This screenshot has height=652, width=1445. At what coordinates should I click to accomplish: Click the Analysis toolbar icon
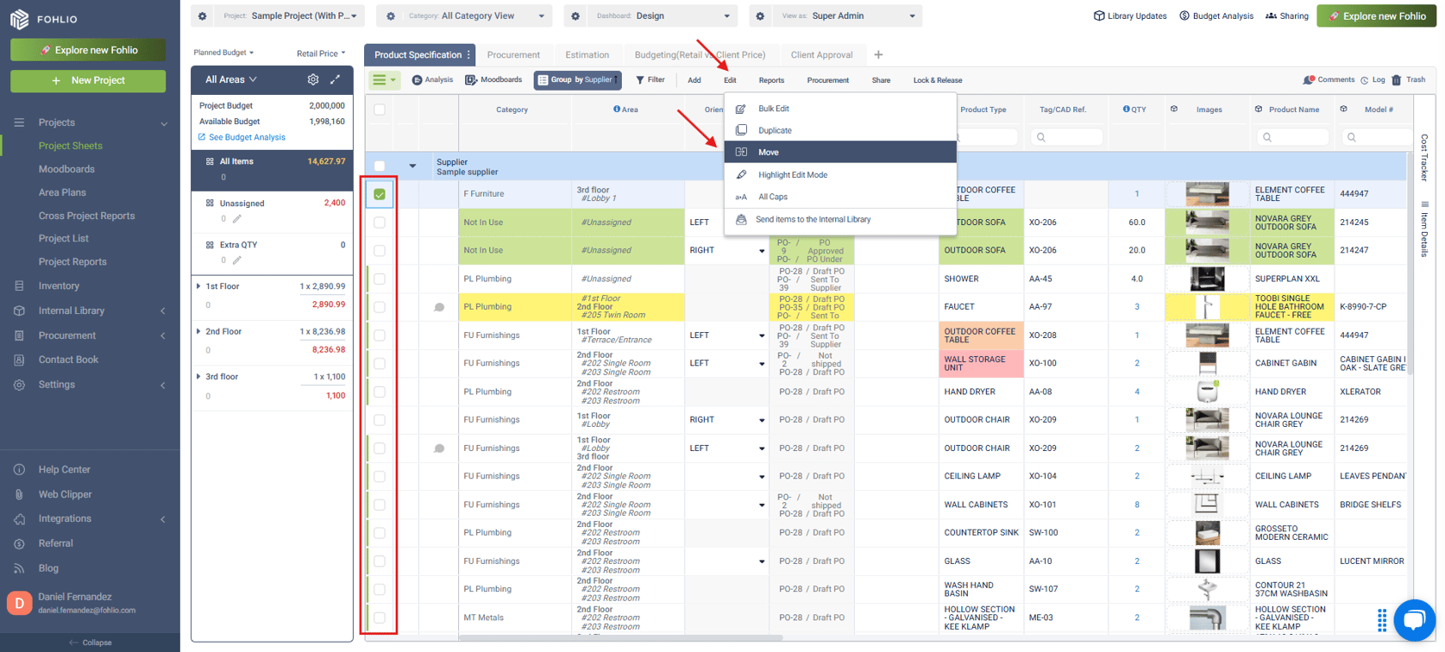(x=432, y=80)
